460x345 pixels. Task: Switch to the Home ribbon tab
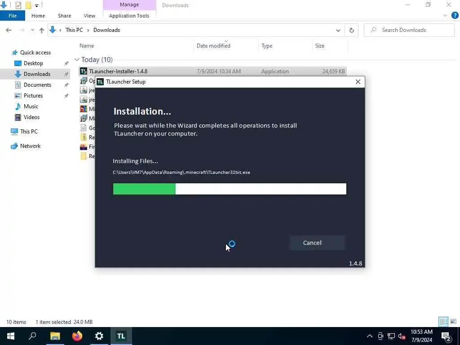tap(38, 16)
